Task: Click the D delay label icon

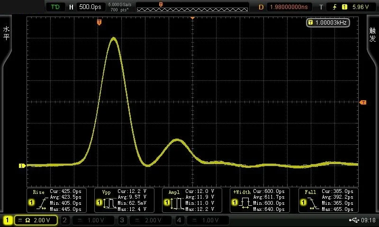Action: pyautogui.click(x=261, y=7)
